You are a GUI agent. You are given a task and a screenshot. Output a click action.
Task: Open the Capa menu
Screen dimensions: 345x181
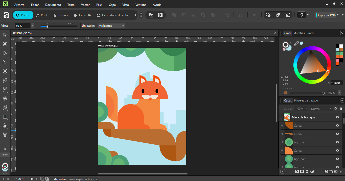pyautogui.click(x=112, y=5)
